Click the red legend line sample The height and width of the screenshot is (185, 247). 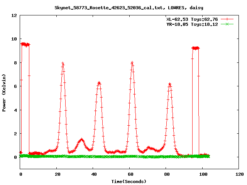pyautogui.click(x=227, y=19)
